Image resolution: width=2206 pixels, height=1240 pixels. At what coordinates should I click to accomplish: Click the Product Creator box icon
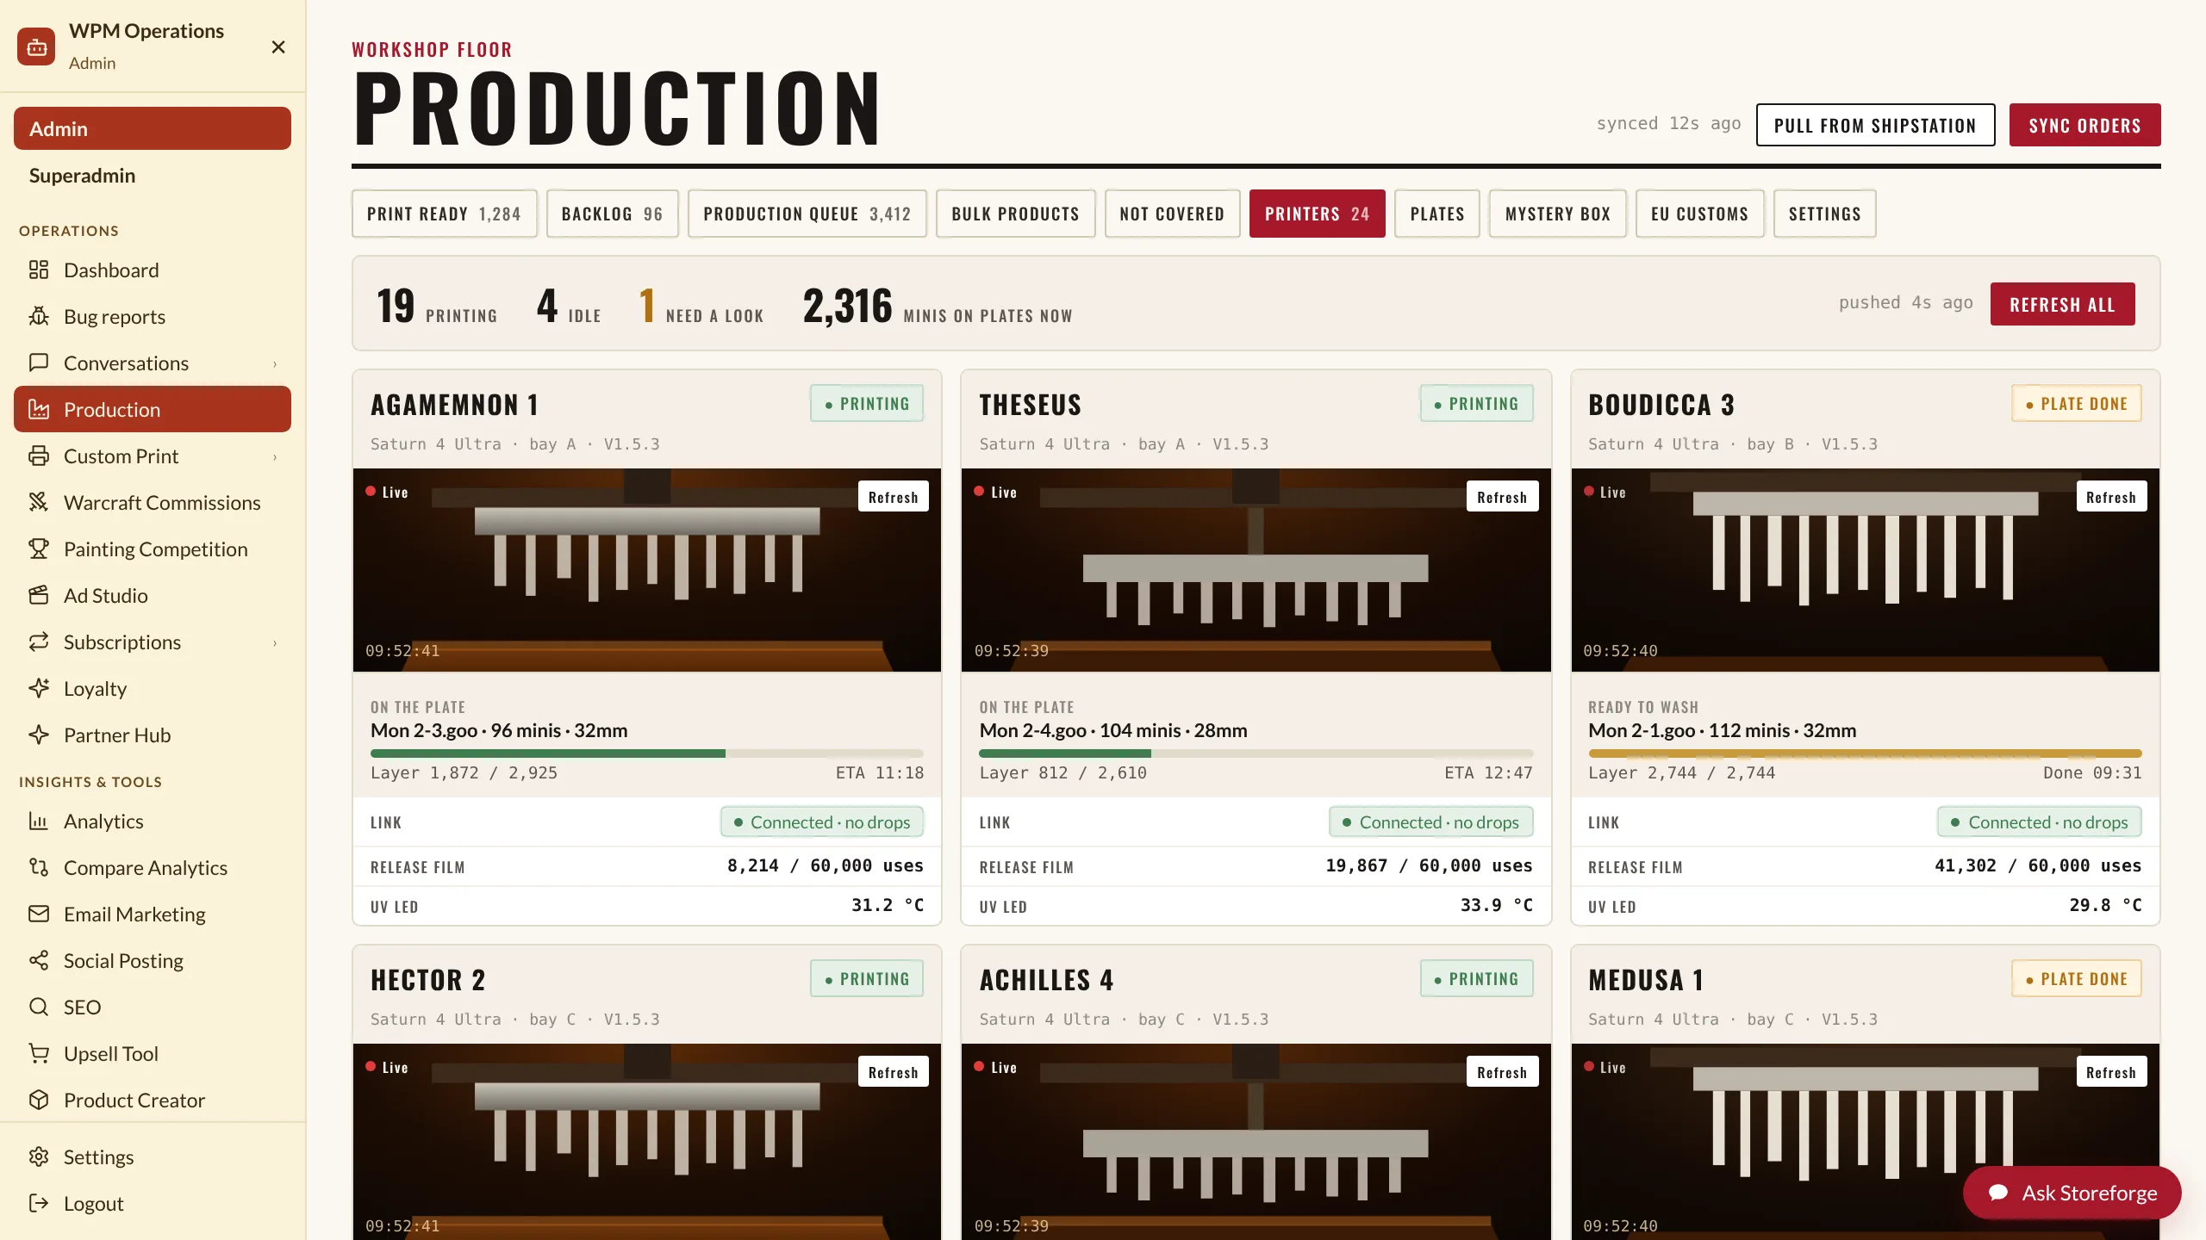39,1100
